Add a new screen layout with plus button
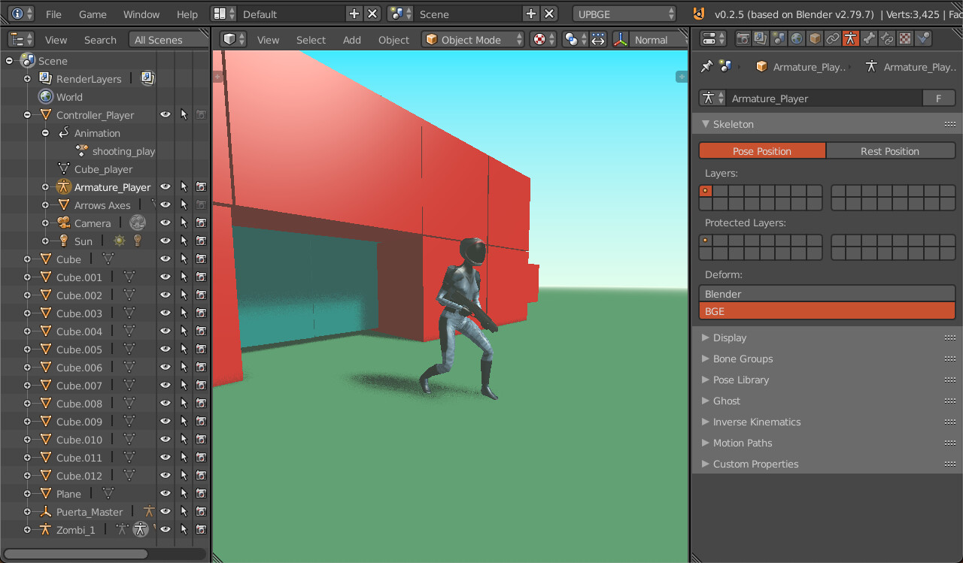 tap(355, 14)
